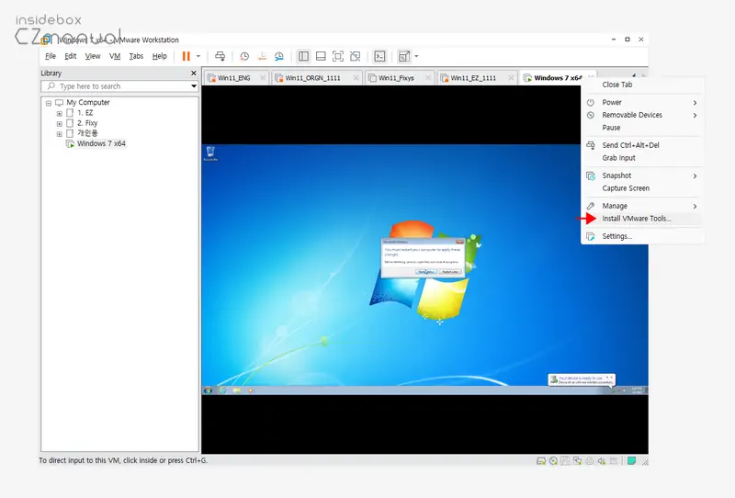The height and width of the screenshot is (498, 735).
Task: Open the Library search filter dropdown arrow
Action: coord(194,86)
